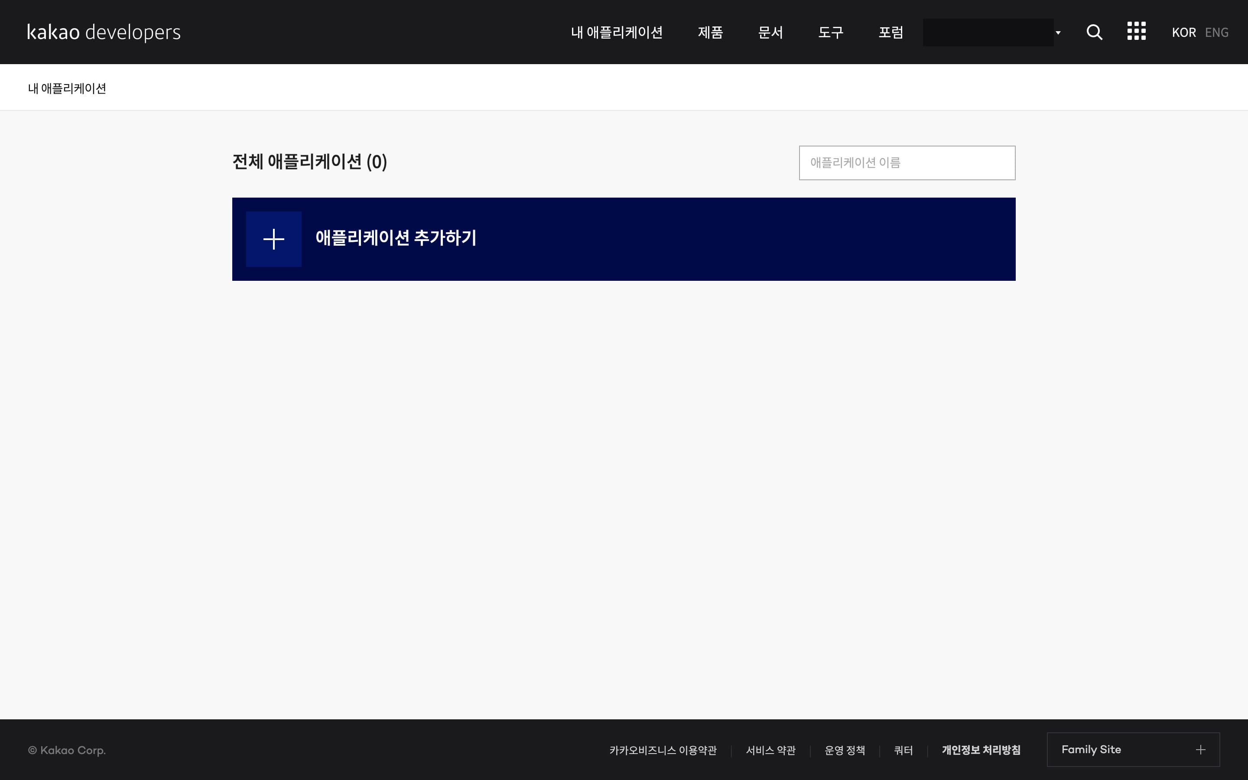Open the 문서 menu
Screen dimensions: 1248x780
coord(770,32)
